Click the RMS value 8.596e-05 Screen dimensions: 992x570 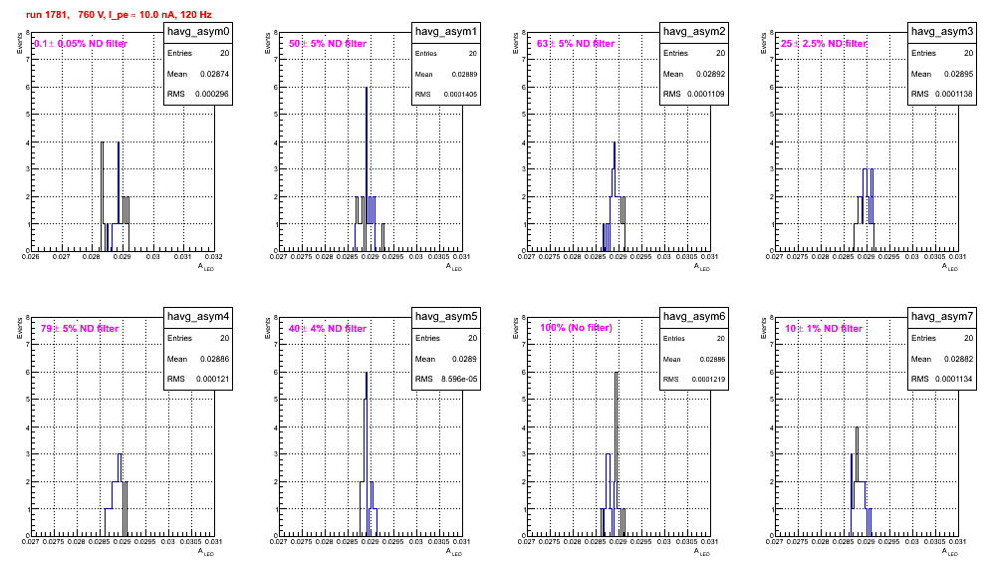(459, 380)
